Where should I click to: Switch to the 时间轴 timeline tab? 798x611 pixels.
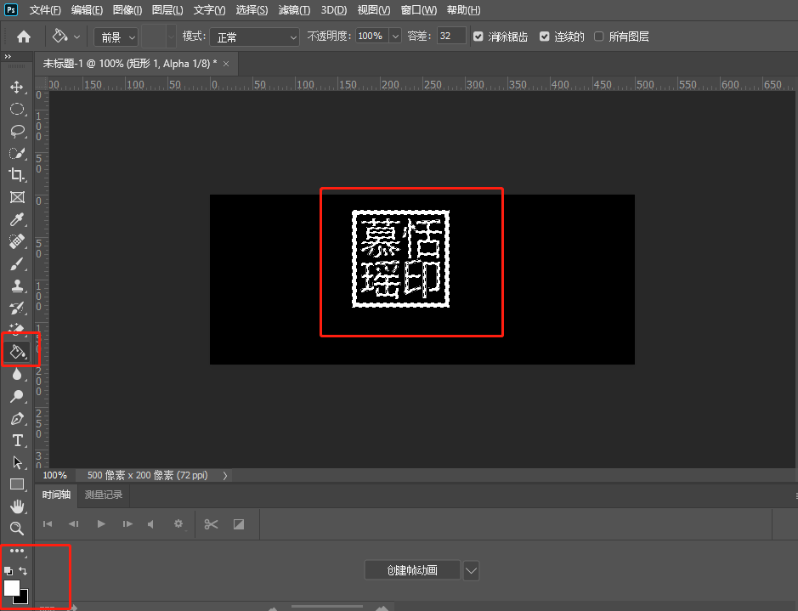click(56, 495)
